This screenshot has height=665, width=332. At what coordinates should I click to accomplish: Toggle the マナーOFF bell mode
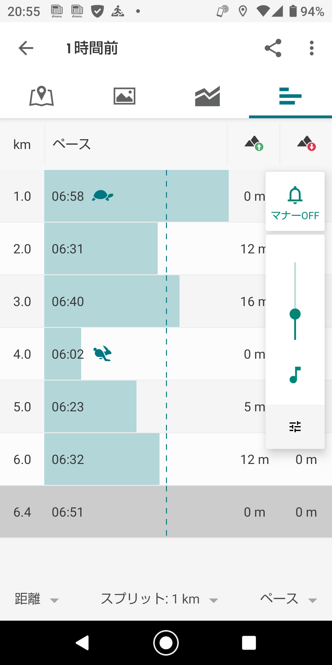point(295,202)
